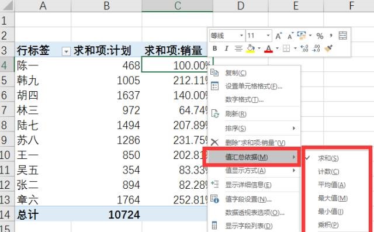The image size is (374, 232).
Task: Select row 4 header
Action: click(7, 65)
